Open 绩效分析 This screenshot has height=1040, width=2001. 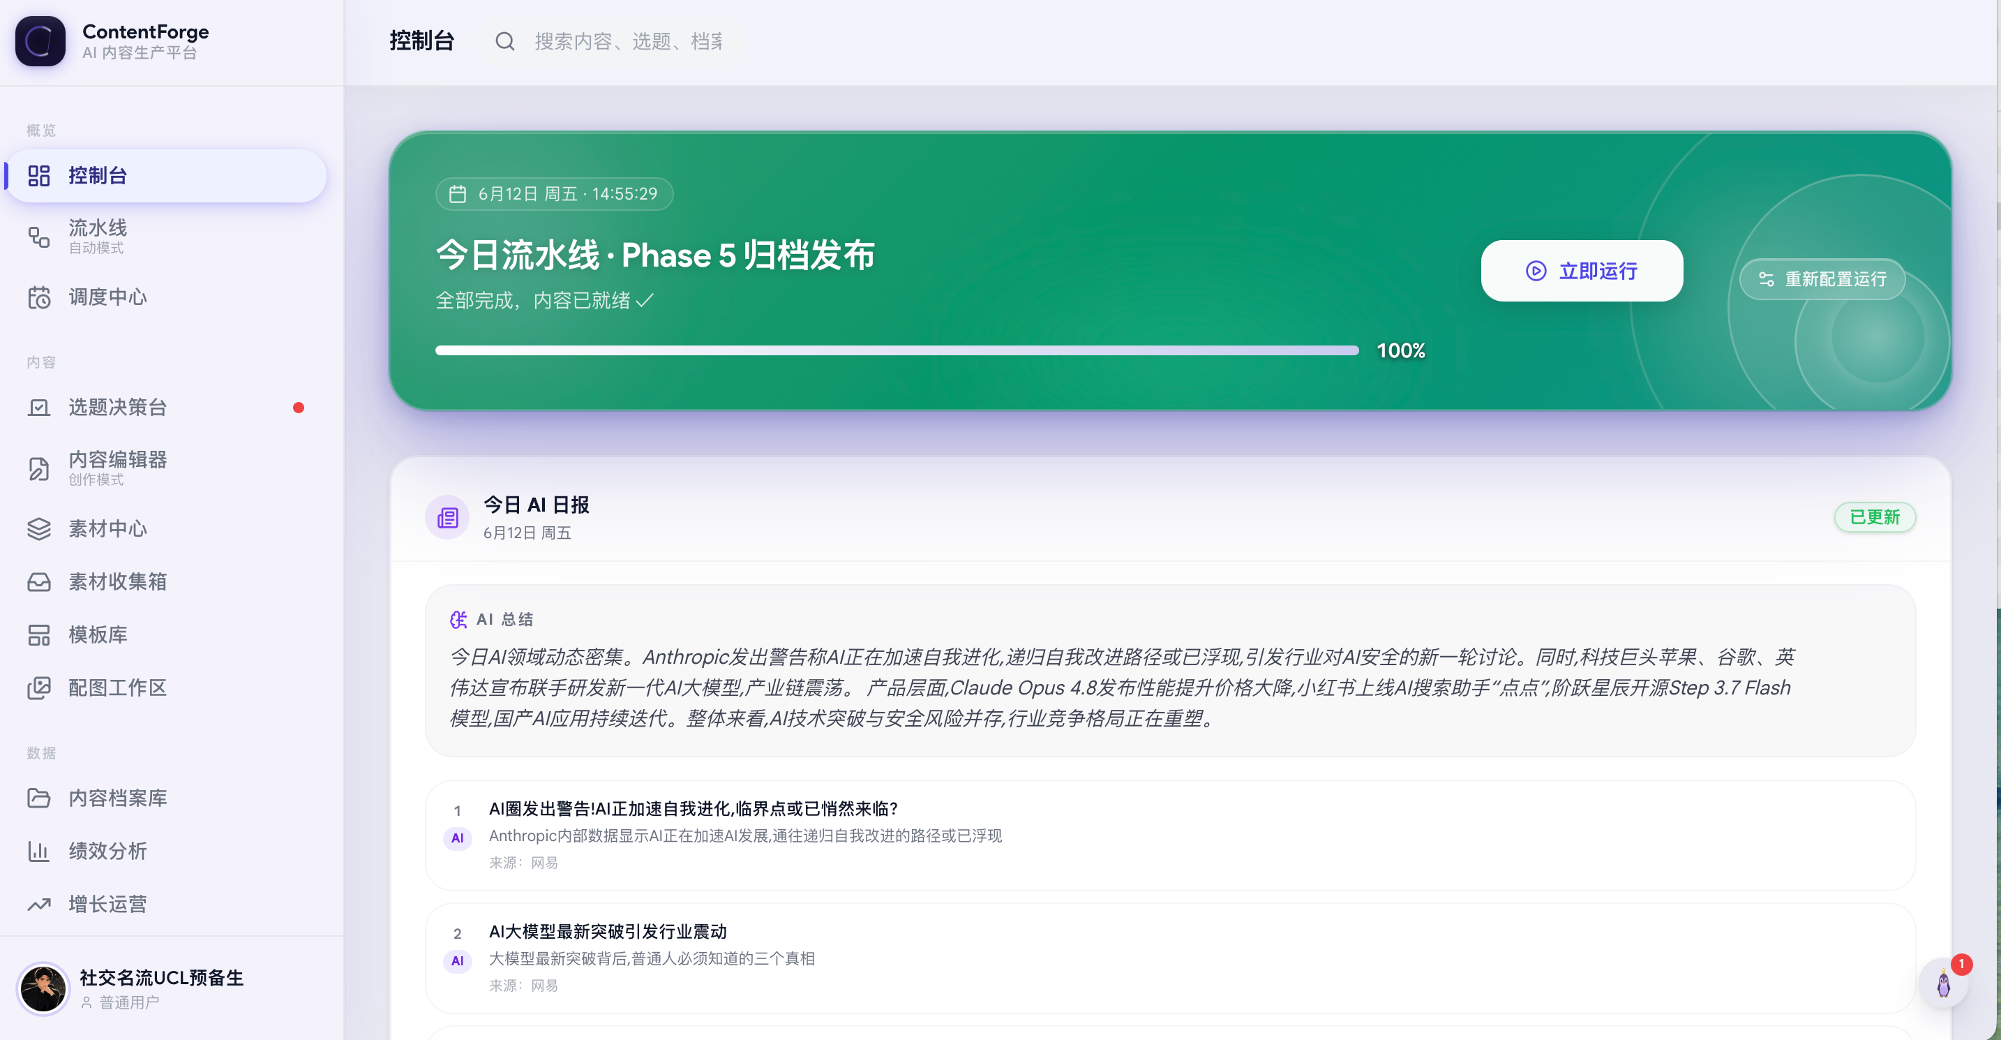166,851
